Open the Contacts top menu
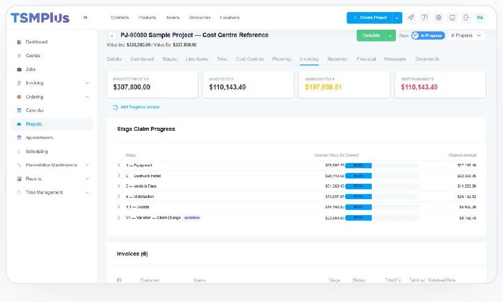Viewport: 503px width, 302px height. pos(120,18)
